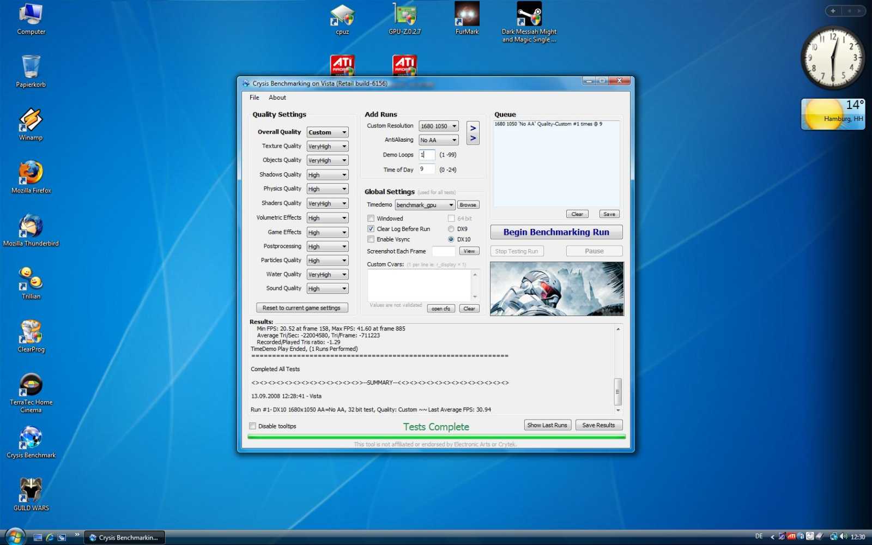The height and width of the screenshot is (545, 872).
Task: Click the Results panel scrollbar thumb
Action: (x=618, y=391)
